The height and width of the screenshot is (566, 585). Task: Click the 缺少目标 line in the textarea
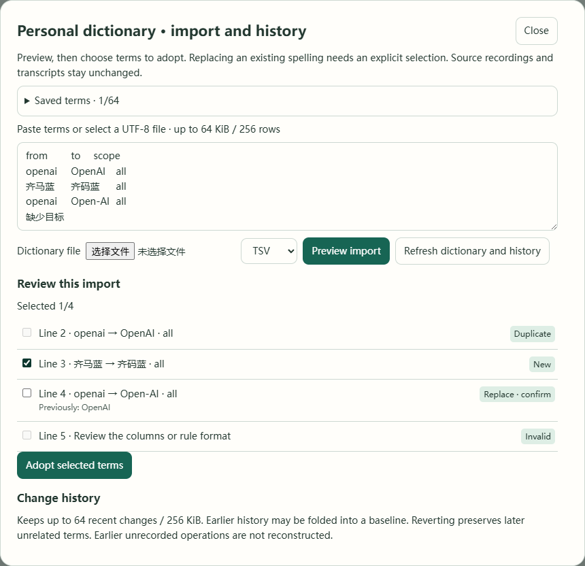pos(45,217)
